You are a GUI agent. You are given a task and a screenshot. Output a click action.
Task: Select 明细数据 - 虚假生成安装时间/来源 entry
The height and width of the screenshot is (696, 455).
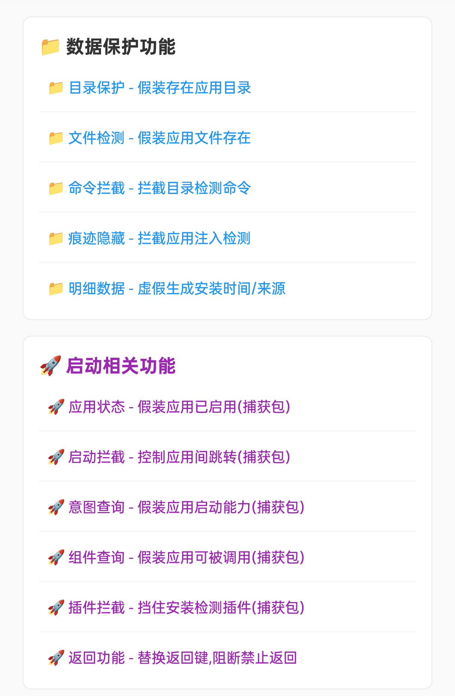coord(227,289)
